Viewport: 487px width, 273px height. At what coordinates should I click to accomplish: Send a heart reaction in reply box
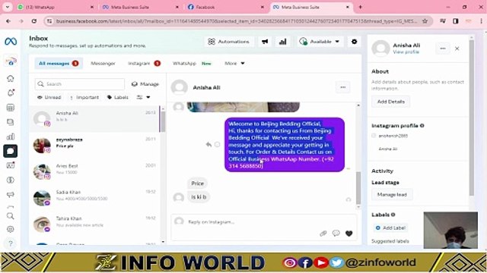tap(349, 234)
